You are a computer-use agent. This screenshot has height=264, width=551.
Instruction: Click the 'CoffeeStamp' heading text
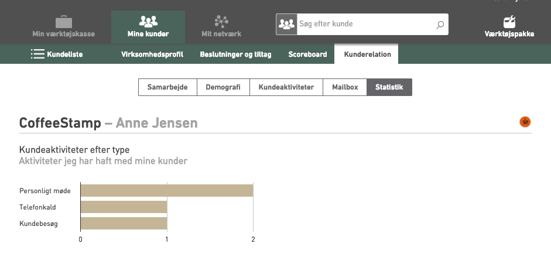pos(60,123)
